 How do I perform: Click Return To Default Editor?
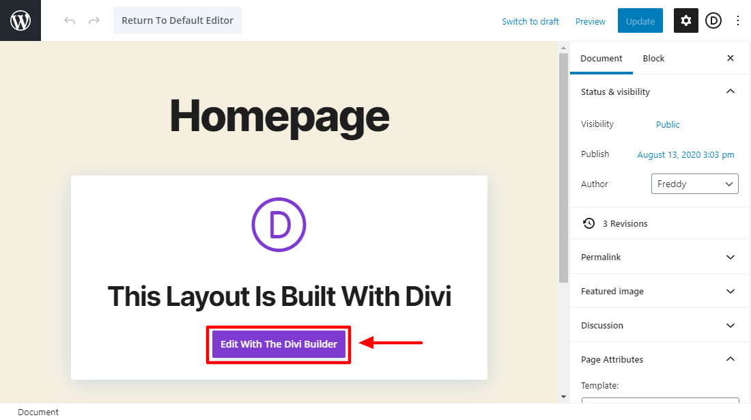tap(178, 20)
